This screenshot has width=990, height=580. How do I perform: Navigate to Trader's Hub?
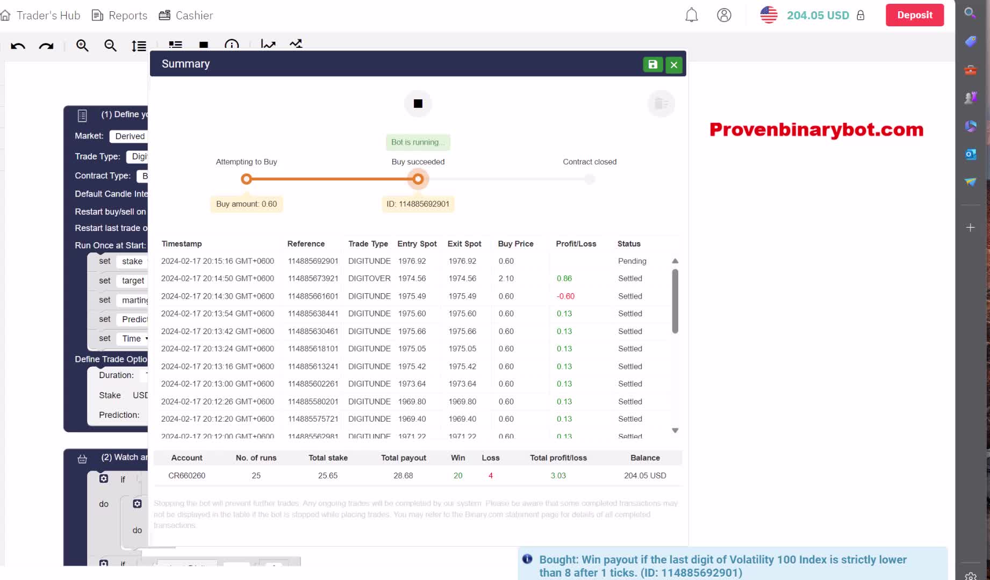[x=41, y=15]
